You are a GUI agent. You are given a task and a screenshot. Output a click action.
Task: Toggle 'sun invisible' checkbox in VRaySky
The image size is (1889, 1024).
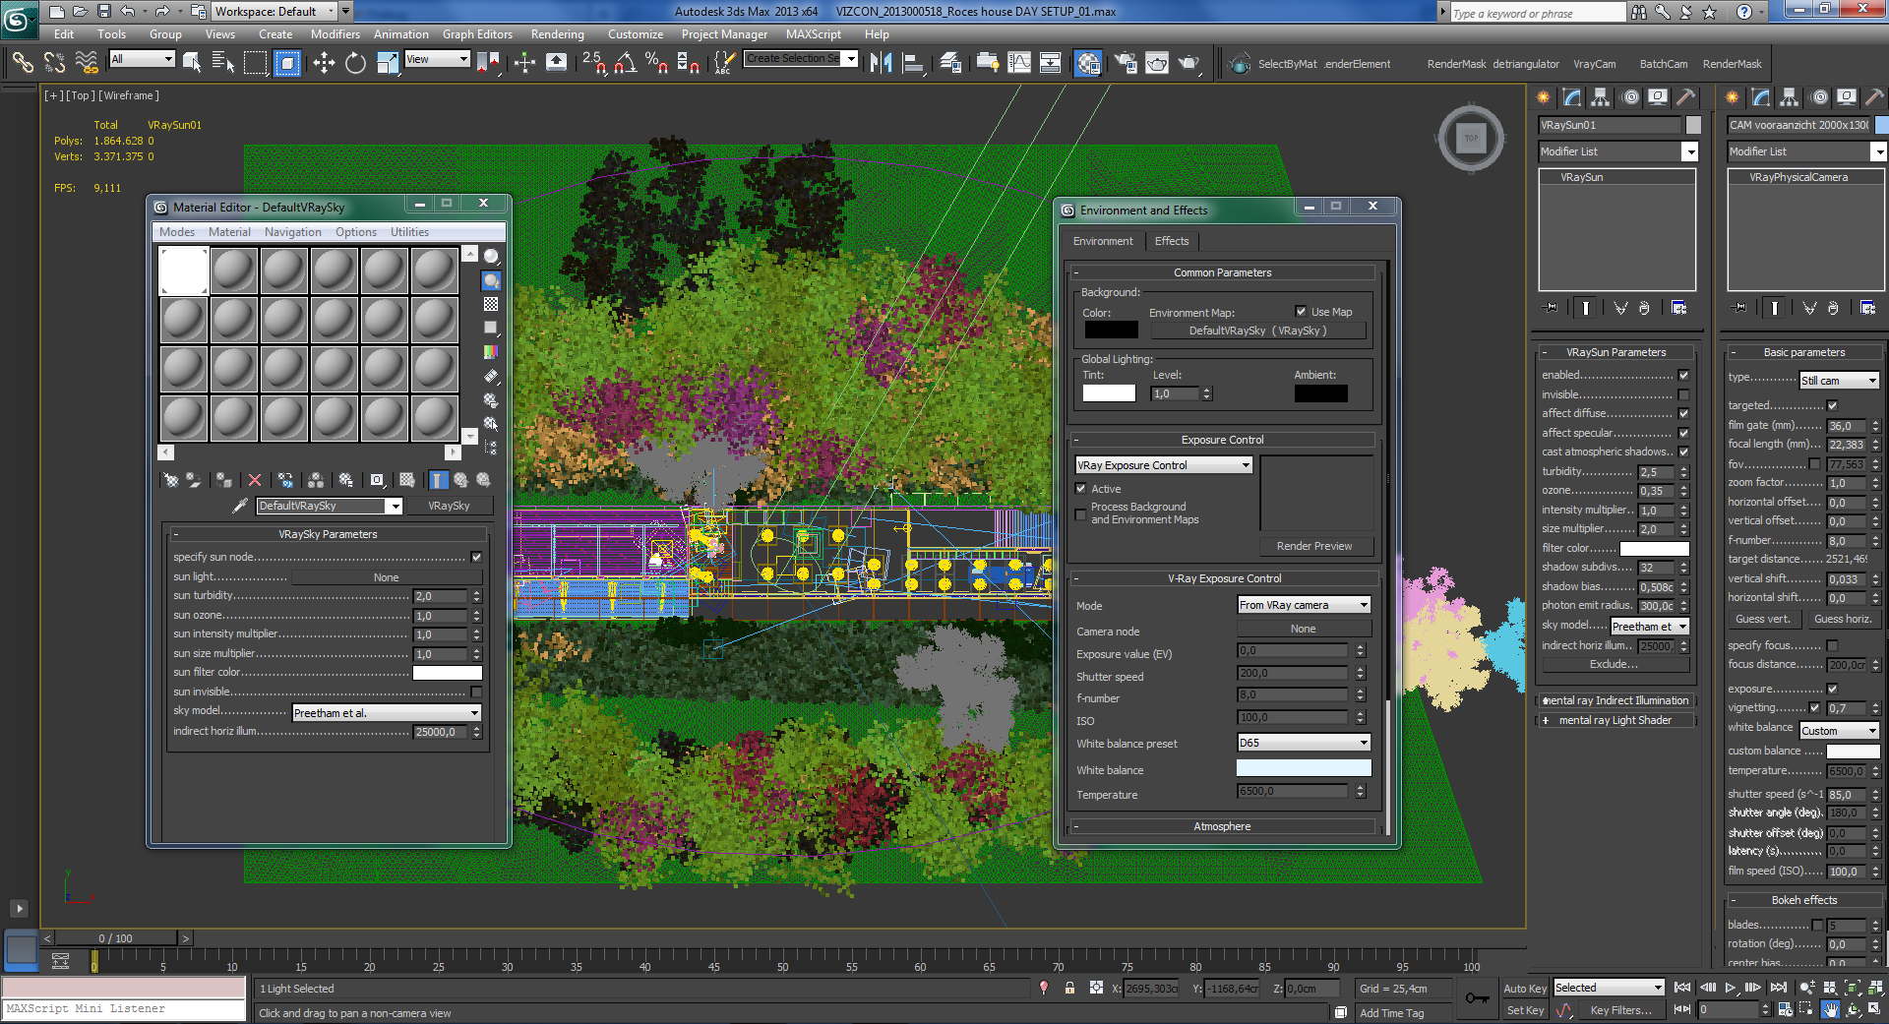click(476, 693)
